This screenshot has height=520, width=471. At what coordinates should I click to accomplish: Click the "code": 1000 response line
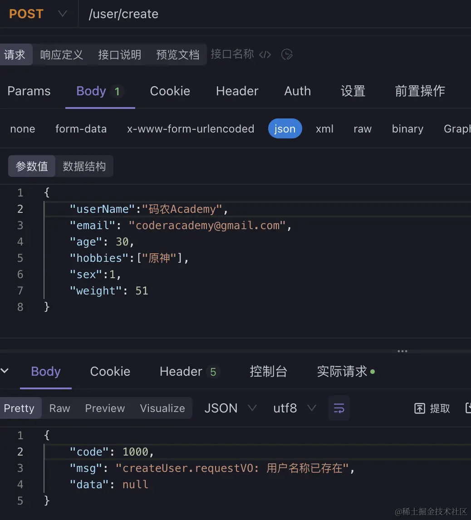(112, 451)
